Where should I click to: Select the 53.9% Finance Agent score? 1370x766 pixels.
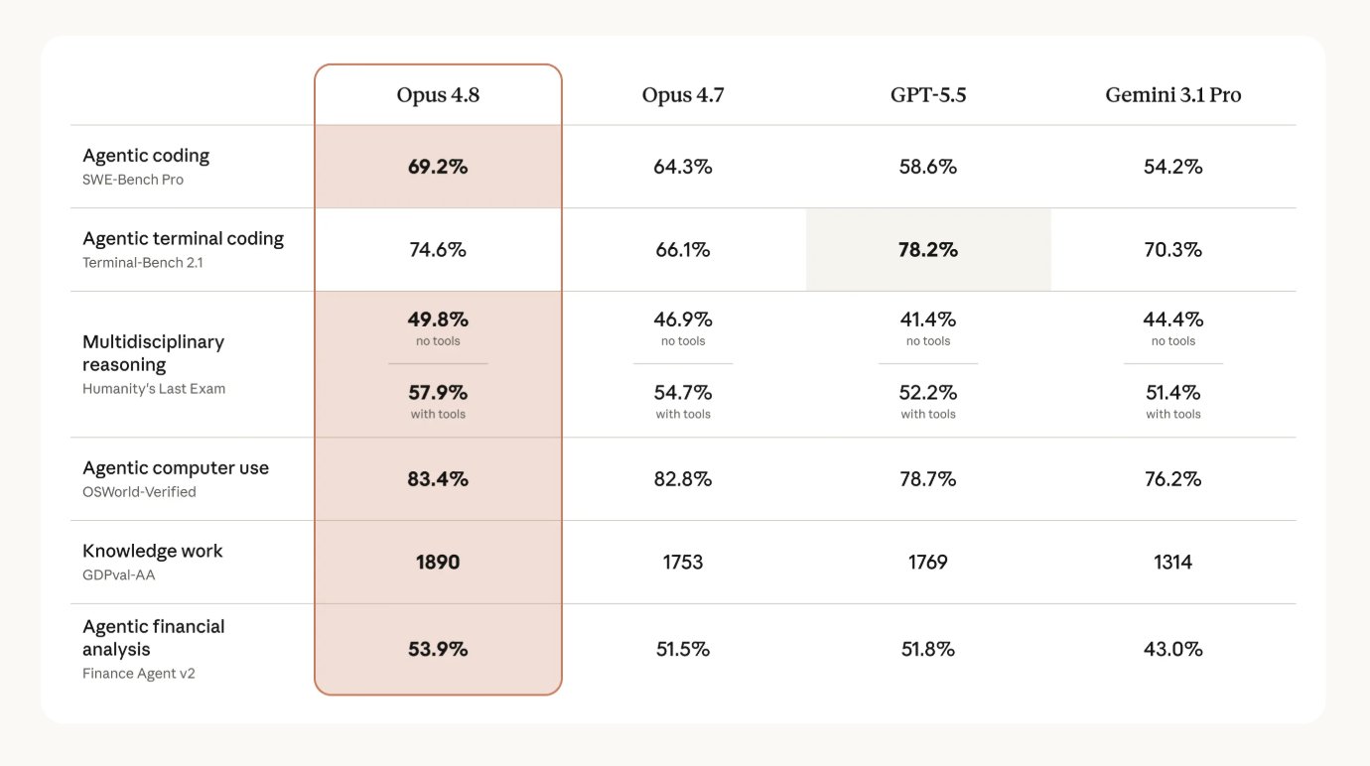(x=438, y=650)
